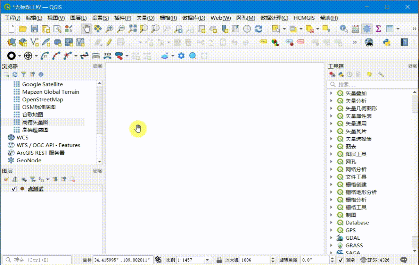Toggle the scale lock padlock icon

(219, 260)
